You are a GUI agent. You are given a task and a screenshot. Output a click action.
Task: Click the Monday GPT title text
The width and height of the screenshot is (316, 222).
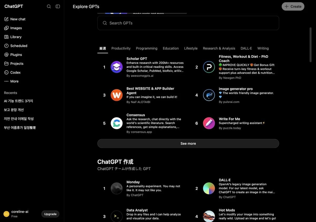coord(133,182)
